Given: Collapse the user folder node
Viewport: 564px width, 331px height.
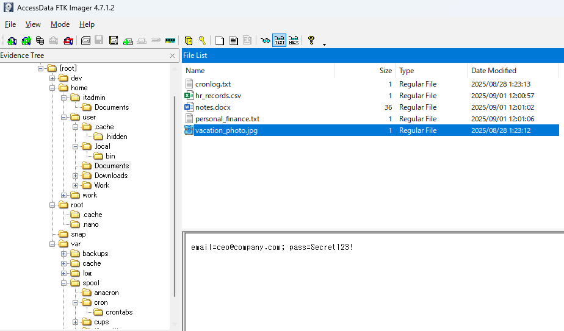Looking at the screenshot, I should coord(63,117).
